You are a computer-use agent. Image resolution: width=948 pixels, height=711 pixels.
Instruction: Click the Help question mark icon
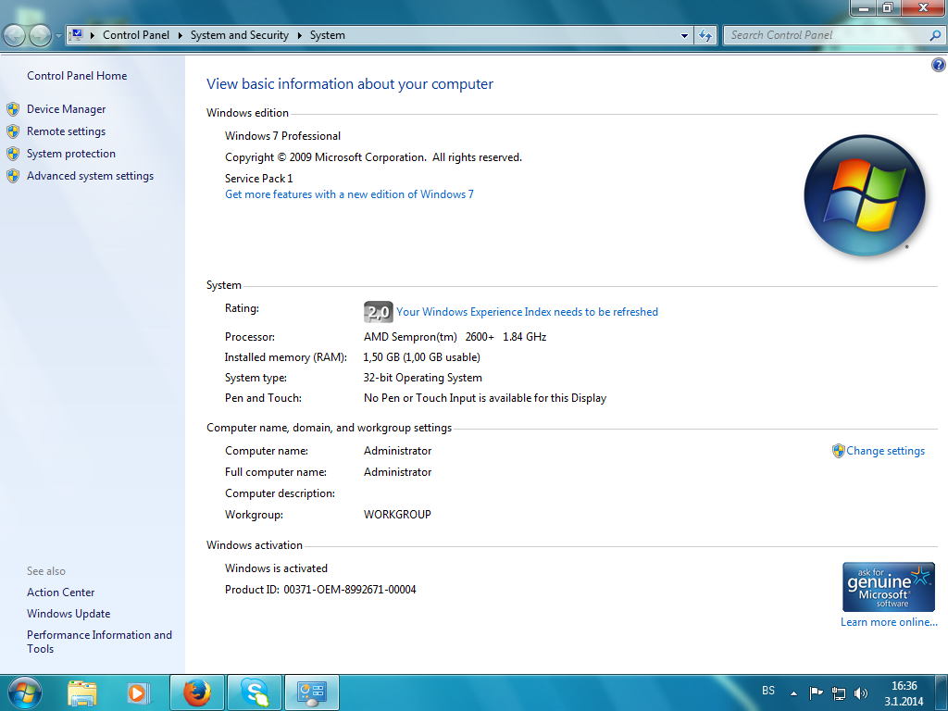click(938, 66)
